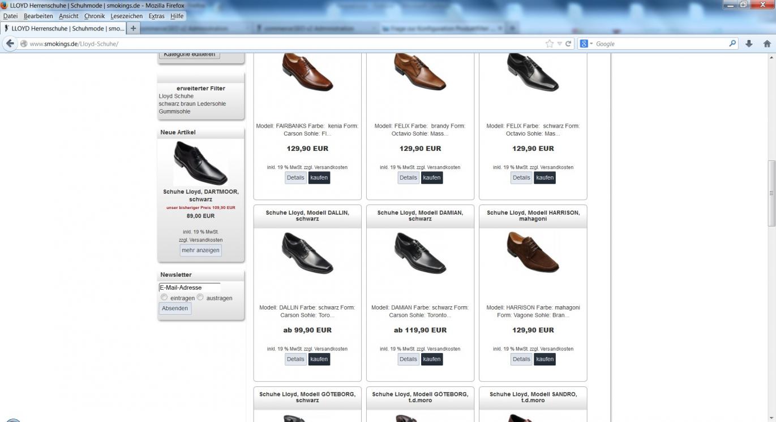Bookmark this page with the star icon
This screenshot has width=776, height=422.
click(x=549, y=43)
